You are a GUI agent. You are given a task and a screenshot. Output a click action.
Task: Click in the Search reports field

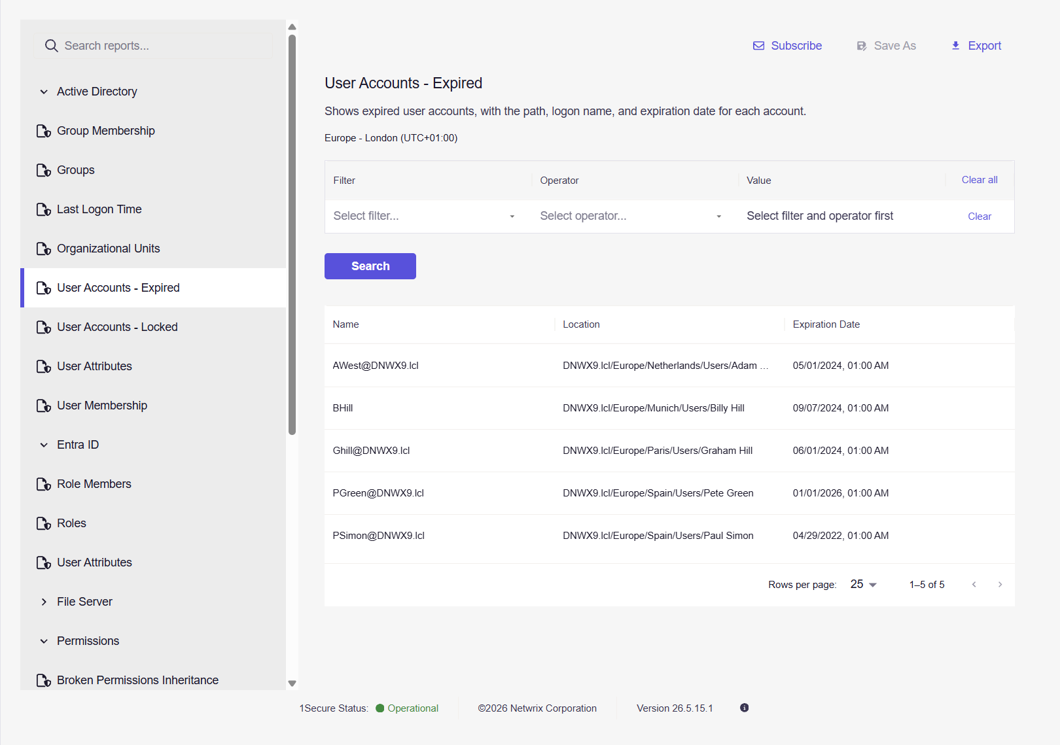tap(154, 46)
